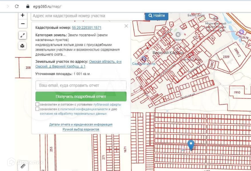Screen dimensions: 251x171
Task: Toggle fullscreen map view
Action: pos(23,35)
